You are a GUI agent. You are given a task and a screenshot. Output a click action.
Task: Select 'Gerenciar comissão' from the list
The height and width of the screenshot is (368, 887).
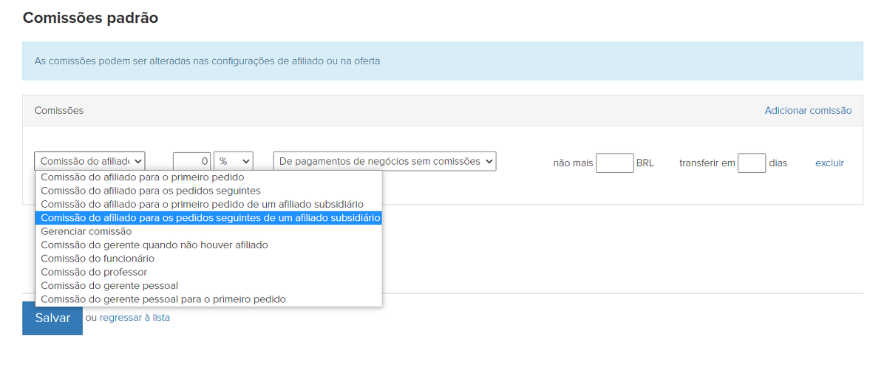pos(86,231)
